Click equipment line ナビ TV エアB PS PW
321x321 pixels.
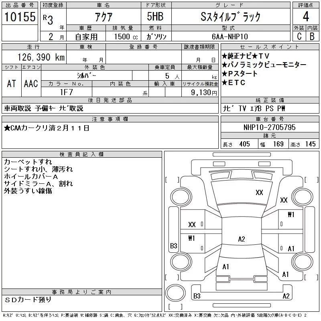(x=254, y=108)
